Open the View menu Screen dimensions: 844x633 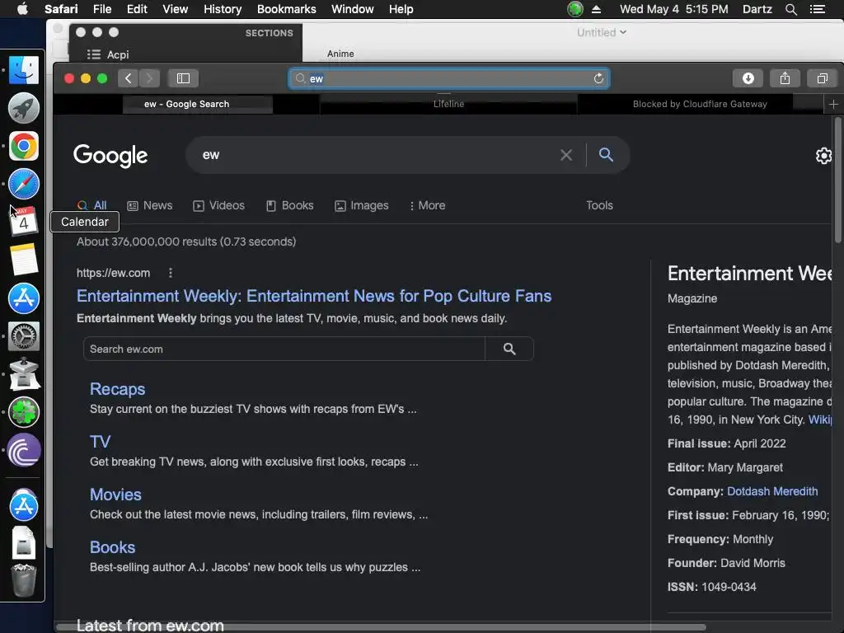click(175, 9)
